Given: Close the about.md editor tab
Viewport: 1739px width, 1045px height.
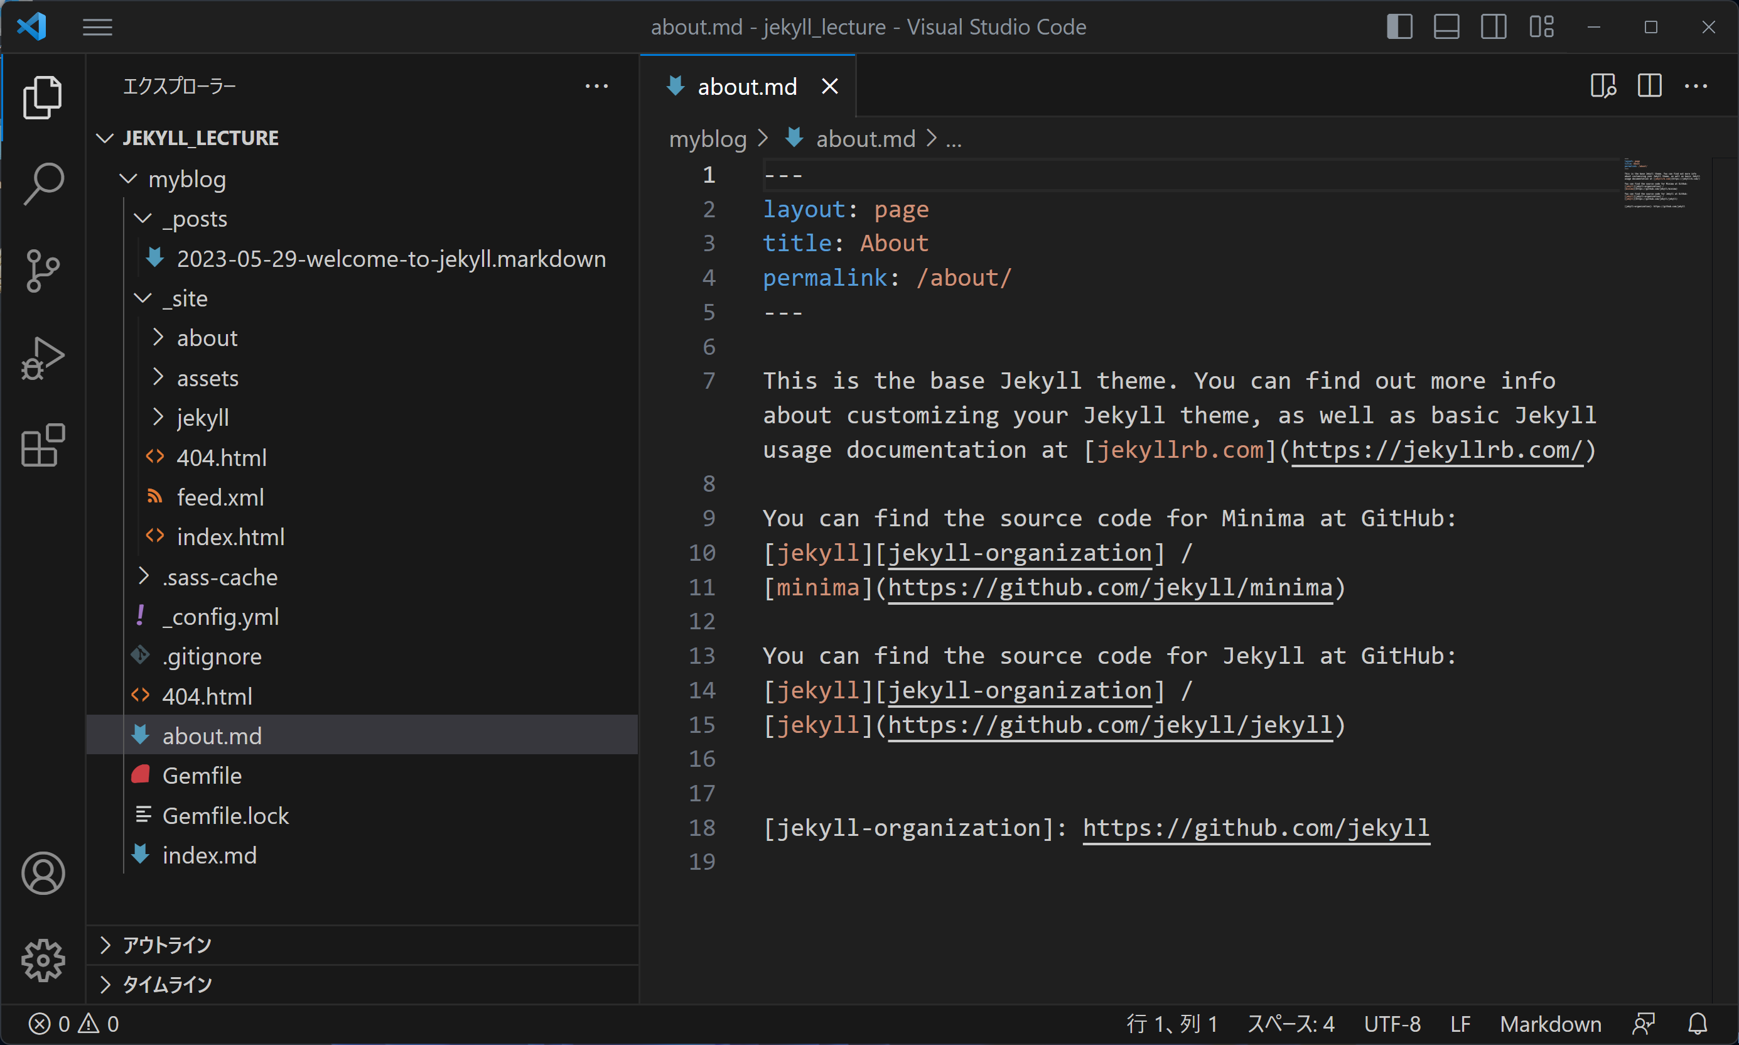Looking at the screenshot, I should pyautogui.click(x=831, y=87).
